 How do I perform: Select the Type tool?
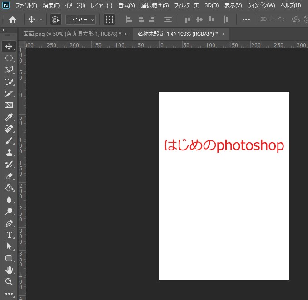(x=9, y=235)
